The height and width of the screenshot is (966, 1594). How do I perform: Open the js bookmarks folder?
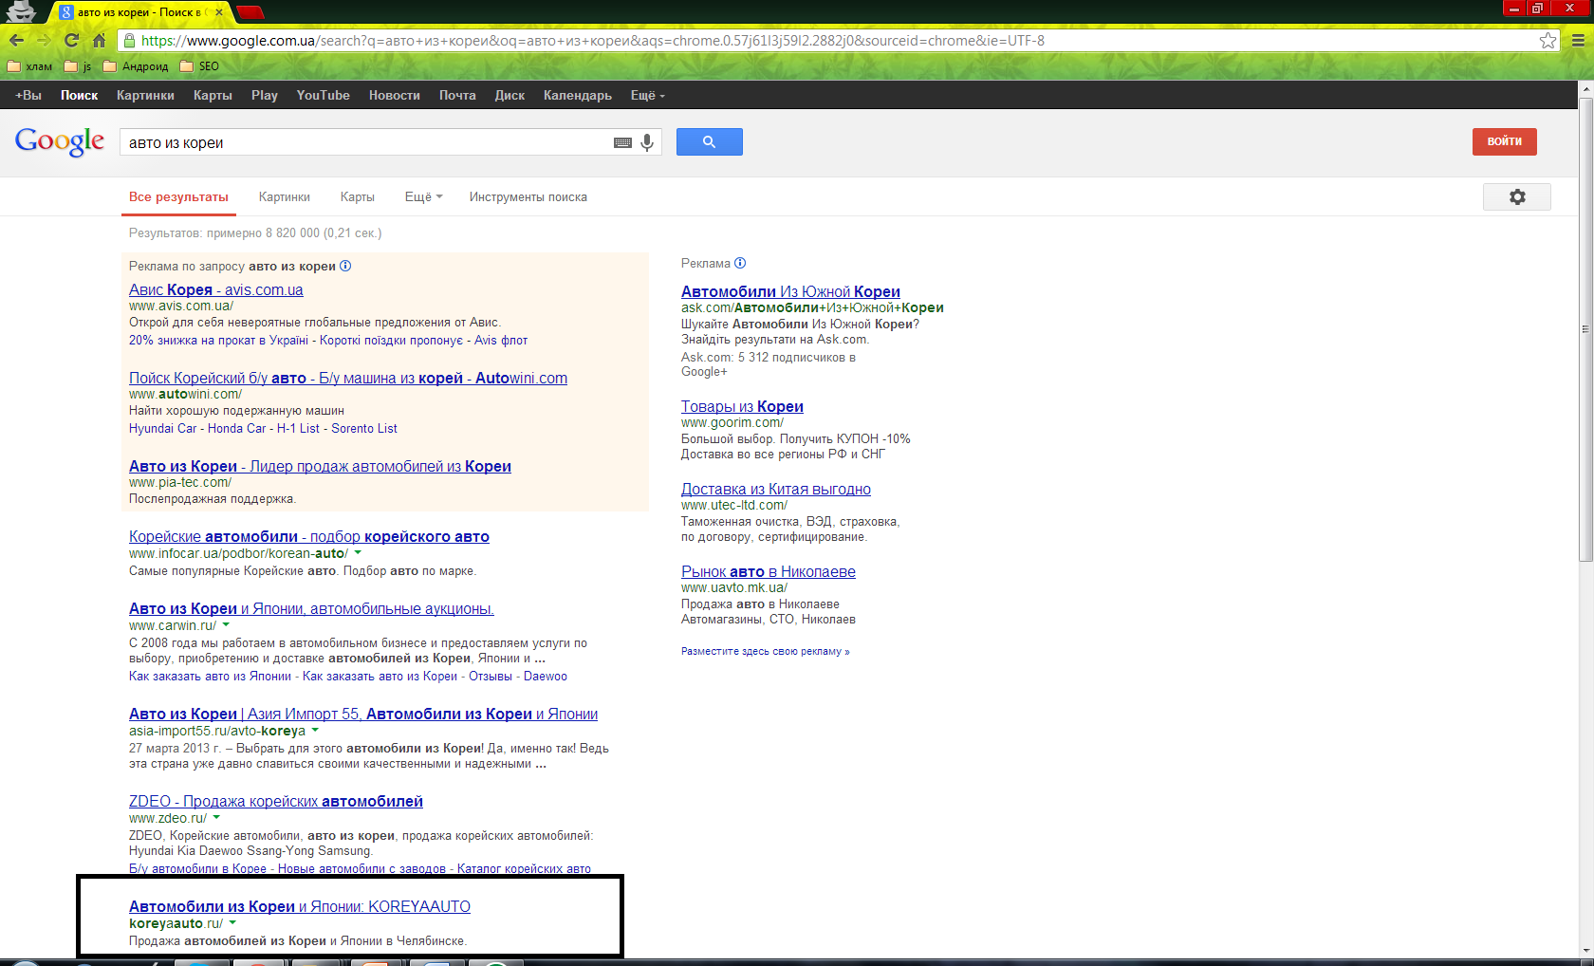click(78, 66)
